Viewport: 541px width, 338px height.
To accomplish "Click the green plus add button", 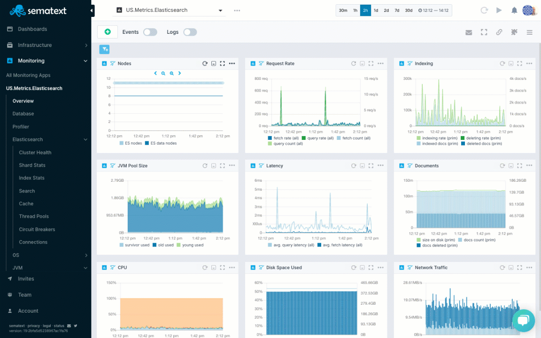I will tap(108, 32).
